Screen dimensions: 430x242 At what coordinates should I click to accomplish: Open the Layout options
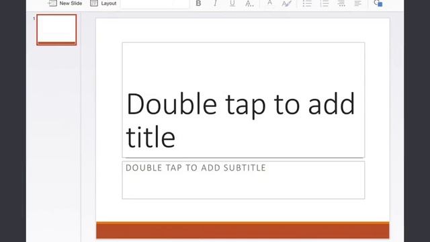tap(103, 3)
